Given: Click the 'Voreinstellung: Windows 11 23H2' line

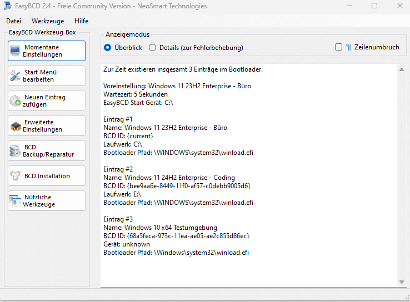Looking at the screenshot, I should (x=177, y=86).
